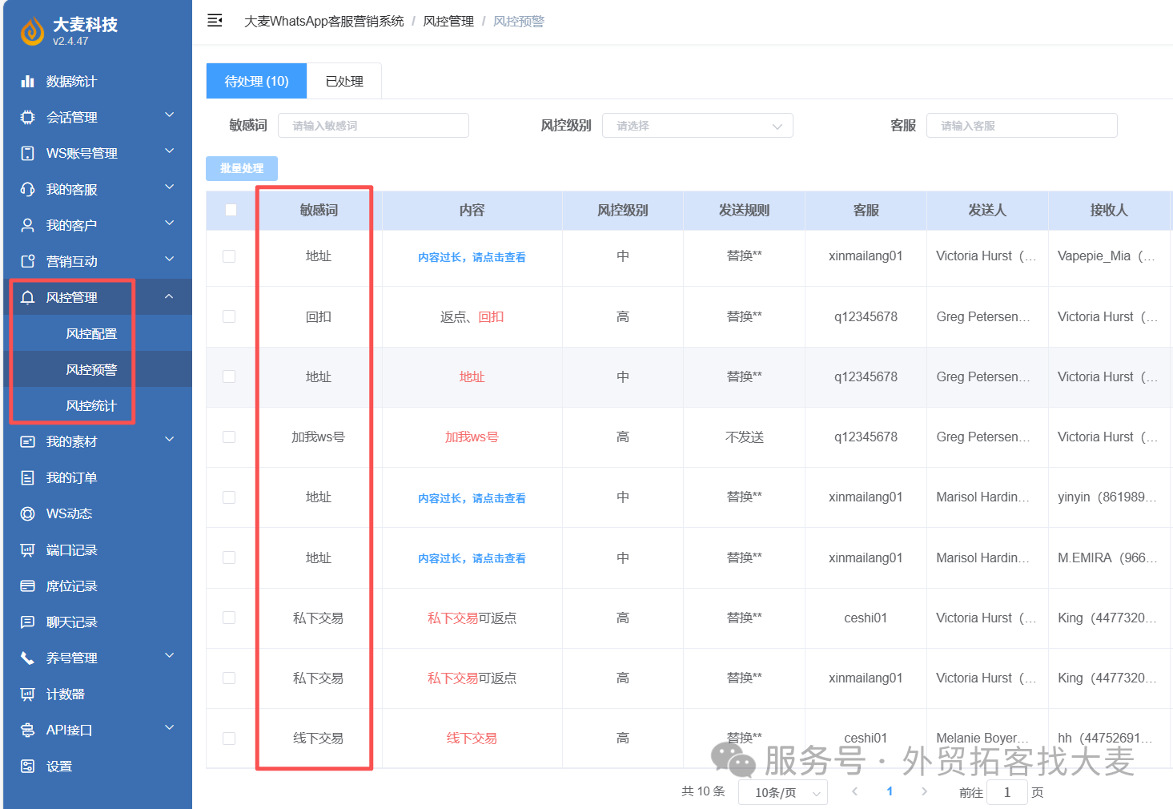Click the 聊天记录 chat bubble icon

27,622
